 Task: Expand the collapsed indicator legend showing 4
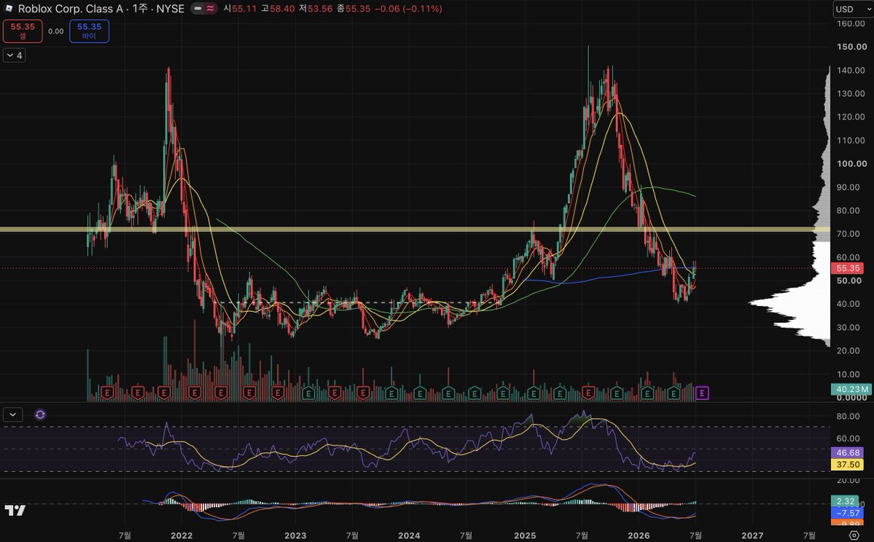[14, 55]
